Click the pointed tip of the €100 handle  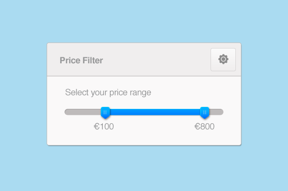[x=105, y=118]
